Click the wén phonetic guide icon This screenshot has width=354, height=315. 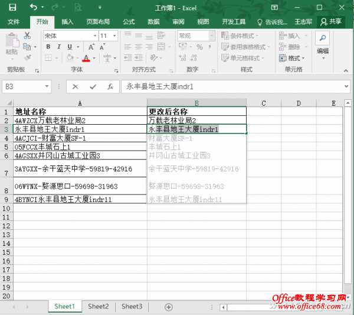click(x=107, y=58)
